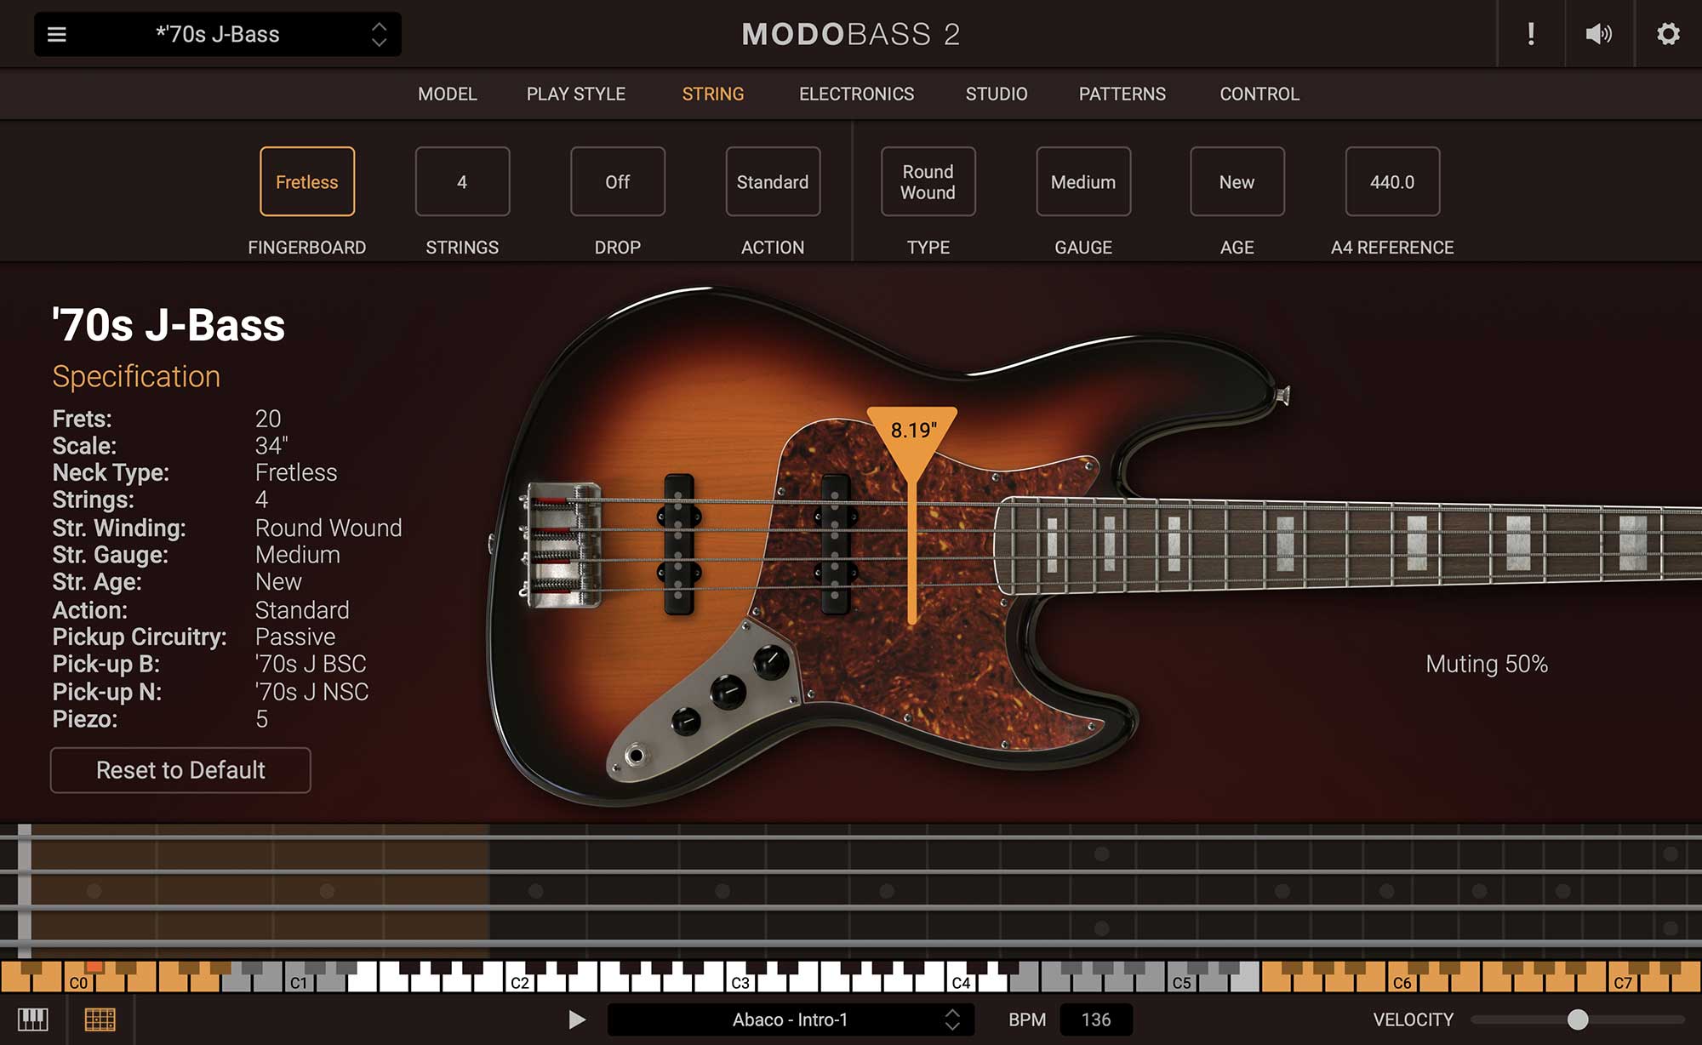The width and height of the screenshot is (1702, 1045).
Task: Click the speaker volume icon
Action: (x=1599, y=34)
